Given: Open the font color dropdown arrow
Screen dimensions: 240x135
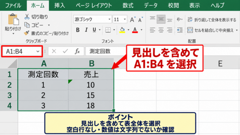Looking at the screenshot, I should tap(141, 30).
